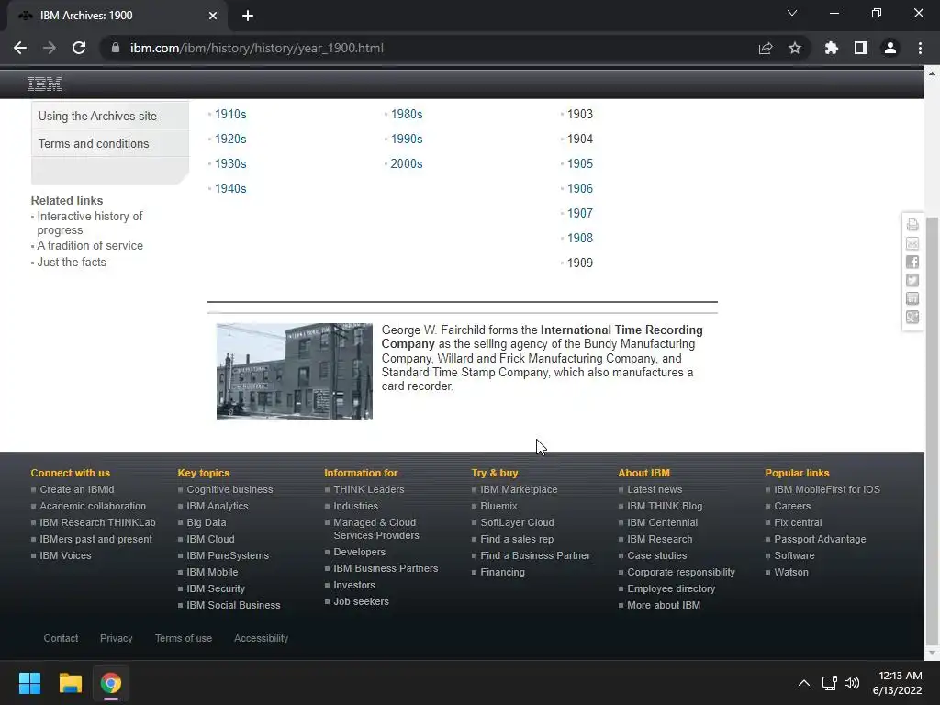
Task: Select the IBM Archives: 1900 tab
Action: (114, 16)
